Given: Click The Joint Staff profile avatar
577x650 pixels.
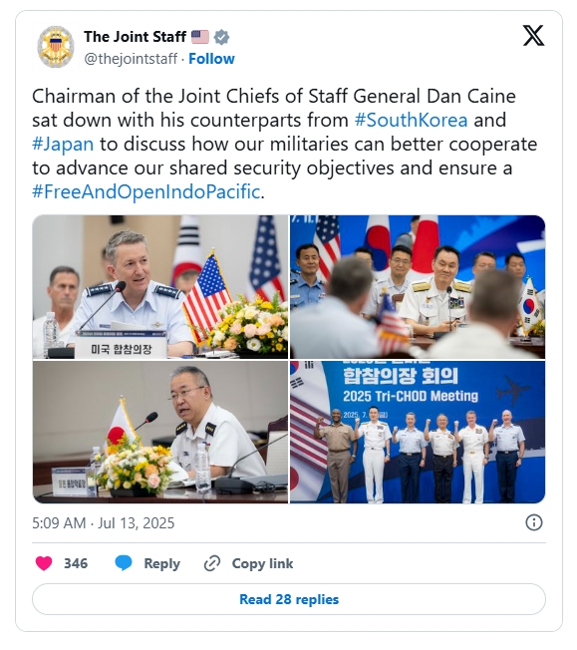Looking at the screenshot, I should [56, 47].
